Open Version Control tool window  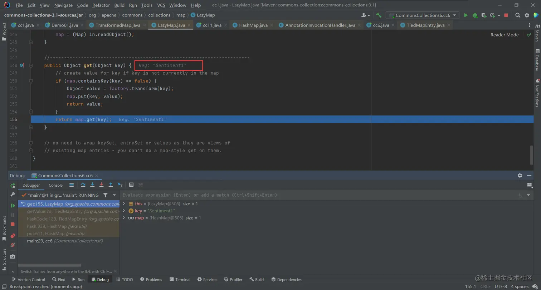28,280
